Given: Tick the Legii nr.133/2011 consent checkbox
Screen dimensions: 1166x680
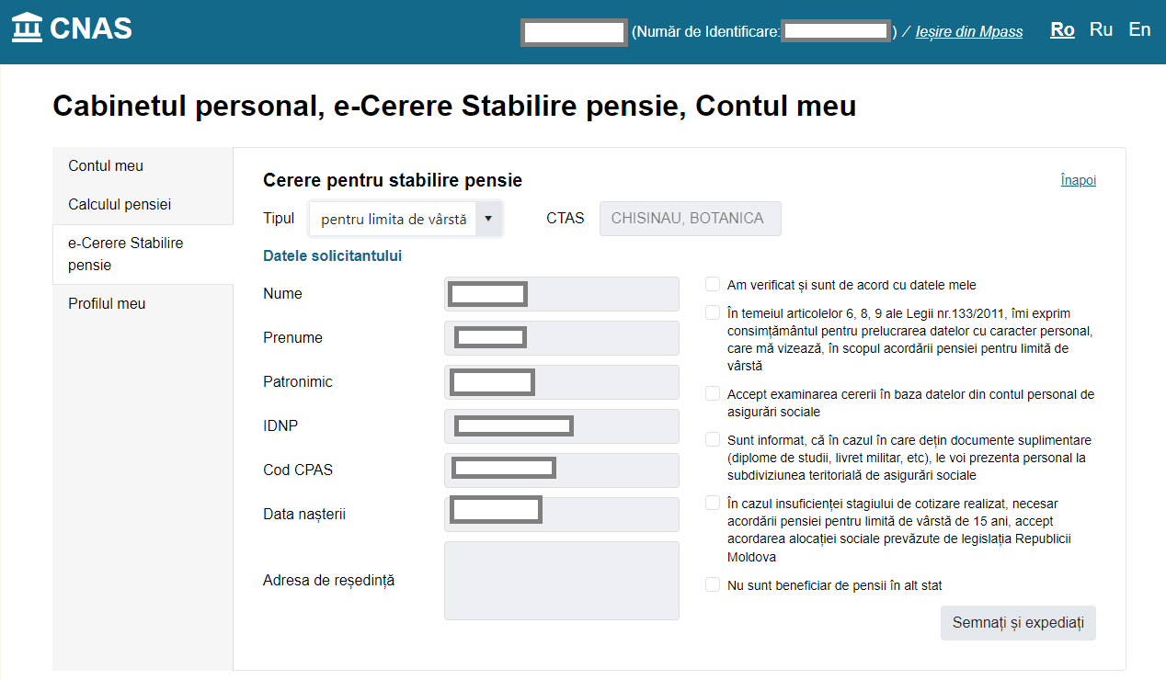Looking at the screenshot, I should pyautogui.click(x=713, y=312).
